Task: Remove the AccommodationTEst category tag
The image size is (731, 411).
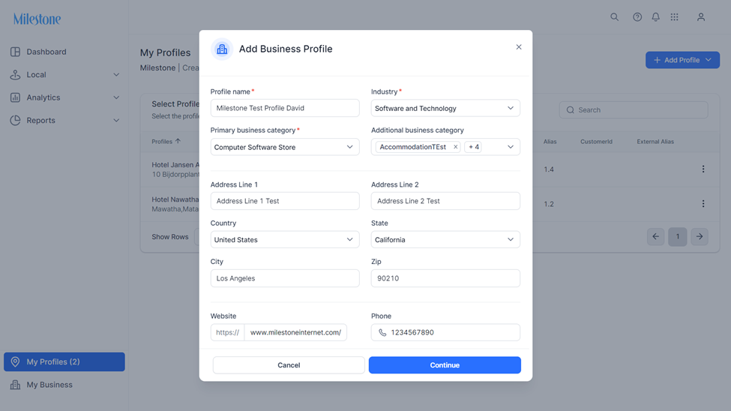Action: click(456, 147)
